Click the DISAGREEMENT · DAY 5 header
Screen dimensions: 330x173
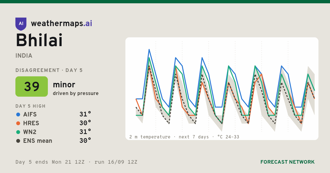[49, 70]
